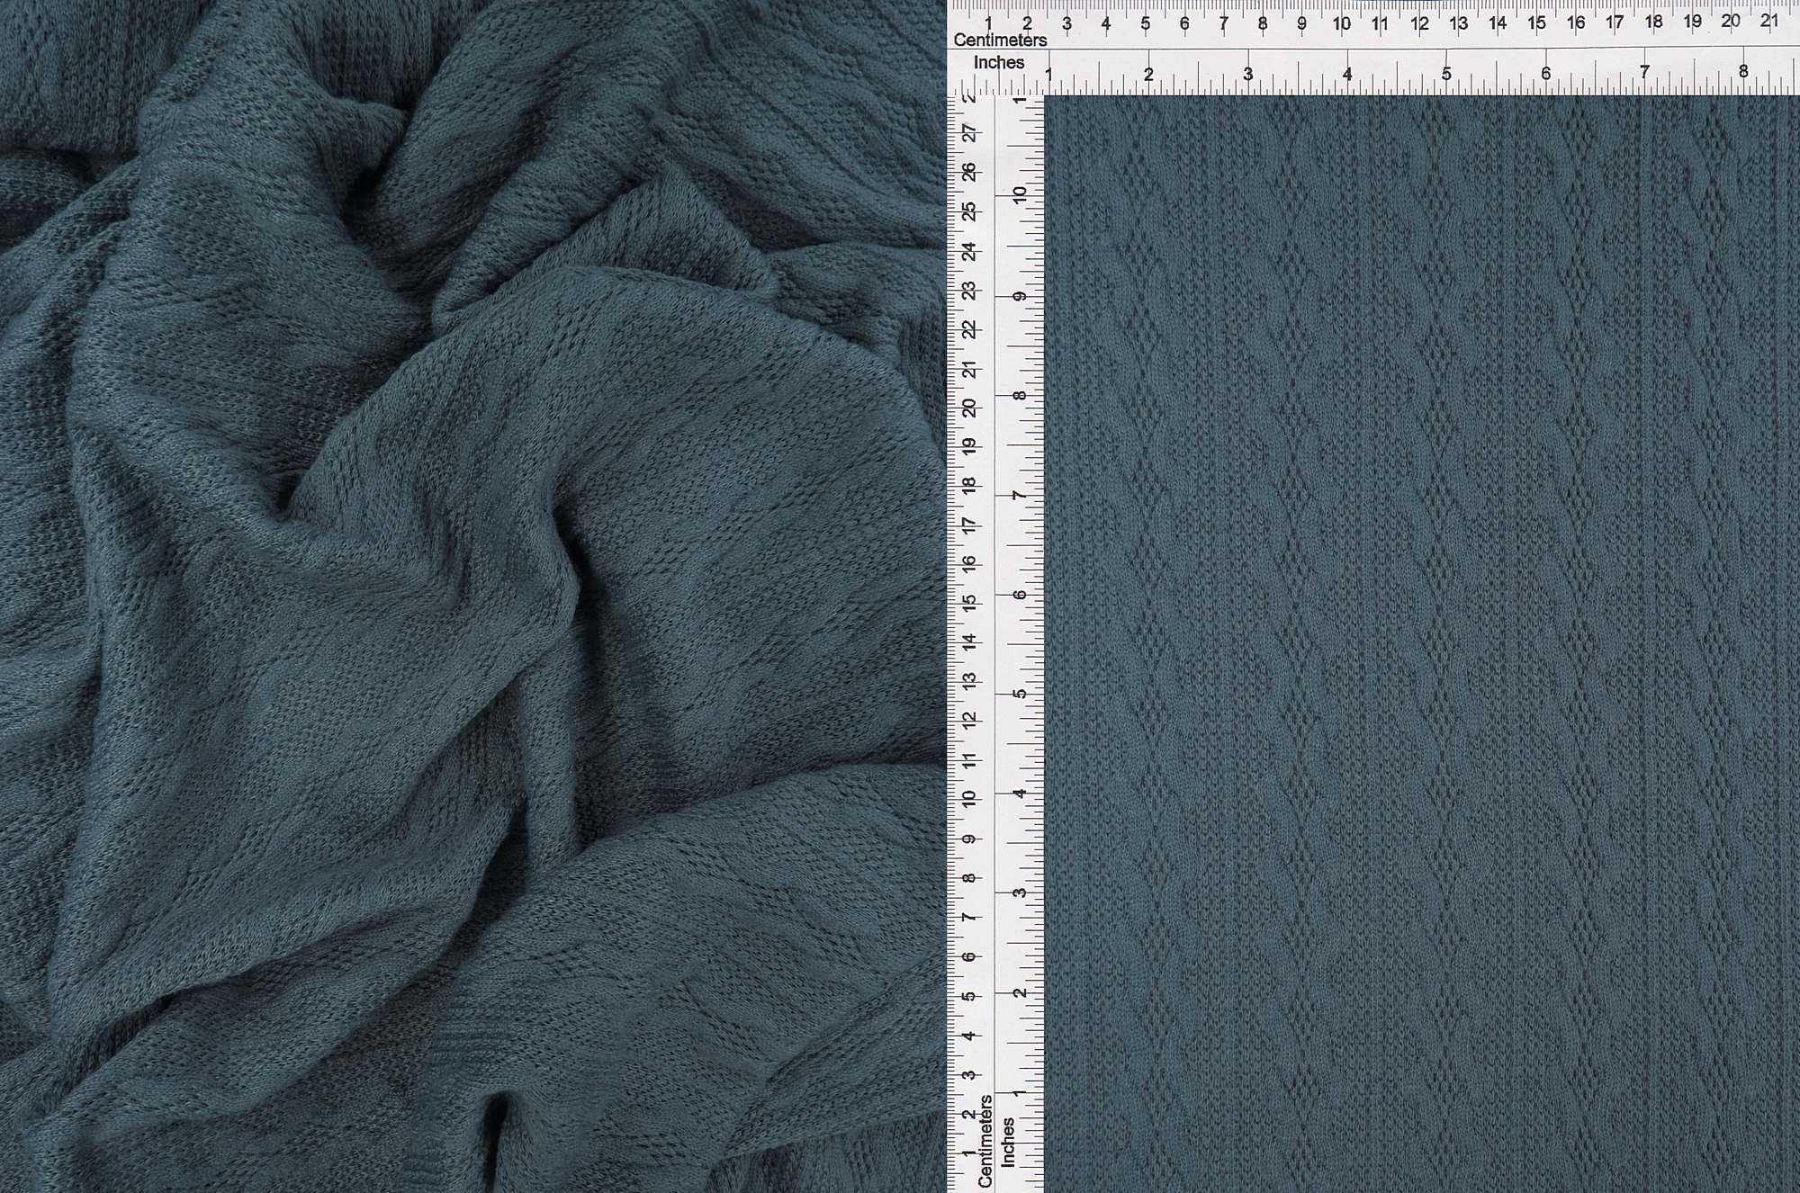Click the 10 inch mark on the vertical ruler
1800x1193 pixels.
1018,193
